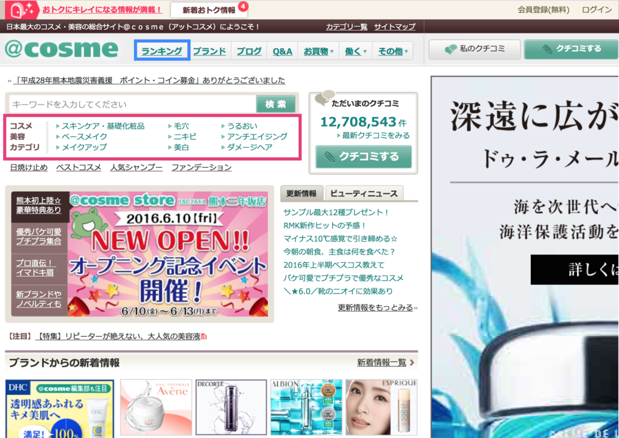
Task: Open RMK新作ヒットの予感！ news item
Action: point(325,225)
